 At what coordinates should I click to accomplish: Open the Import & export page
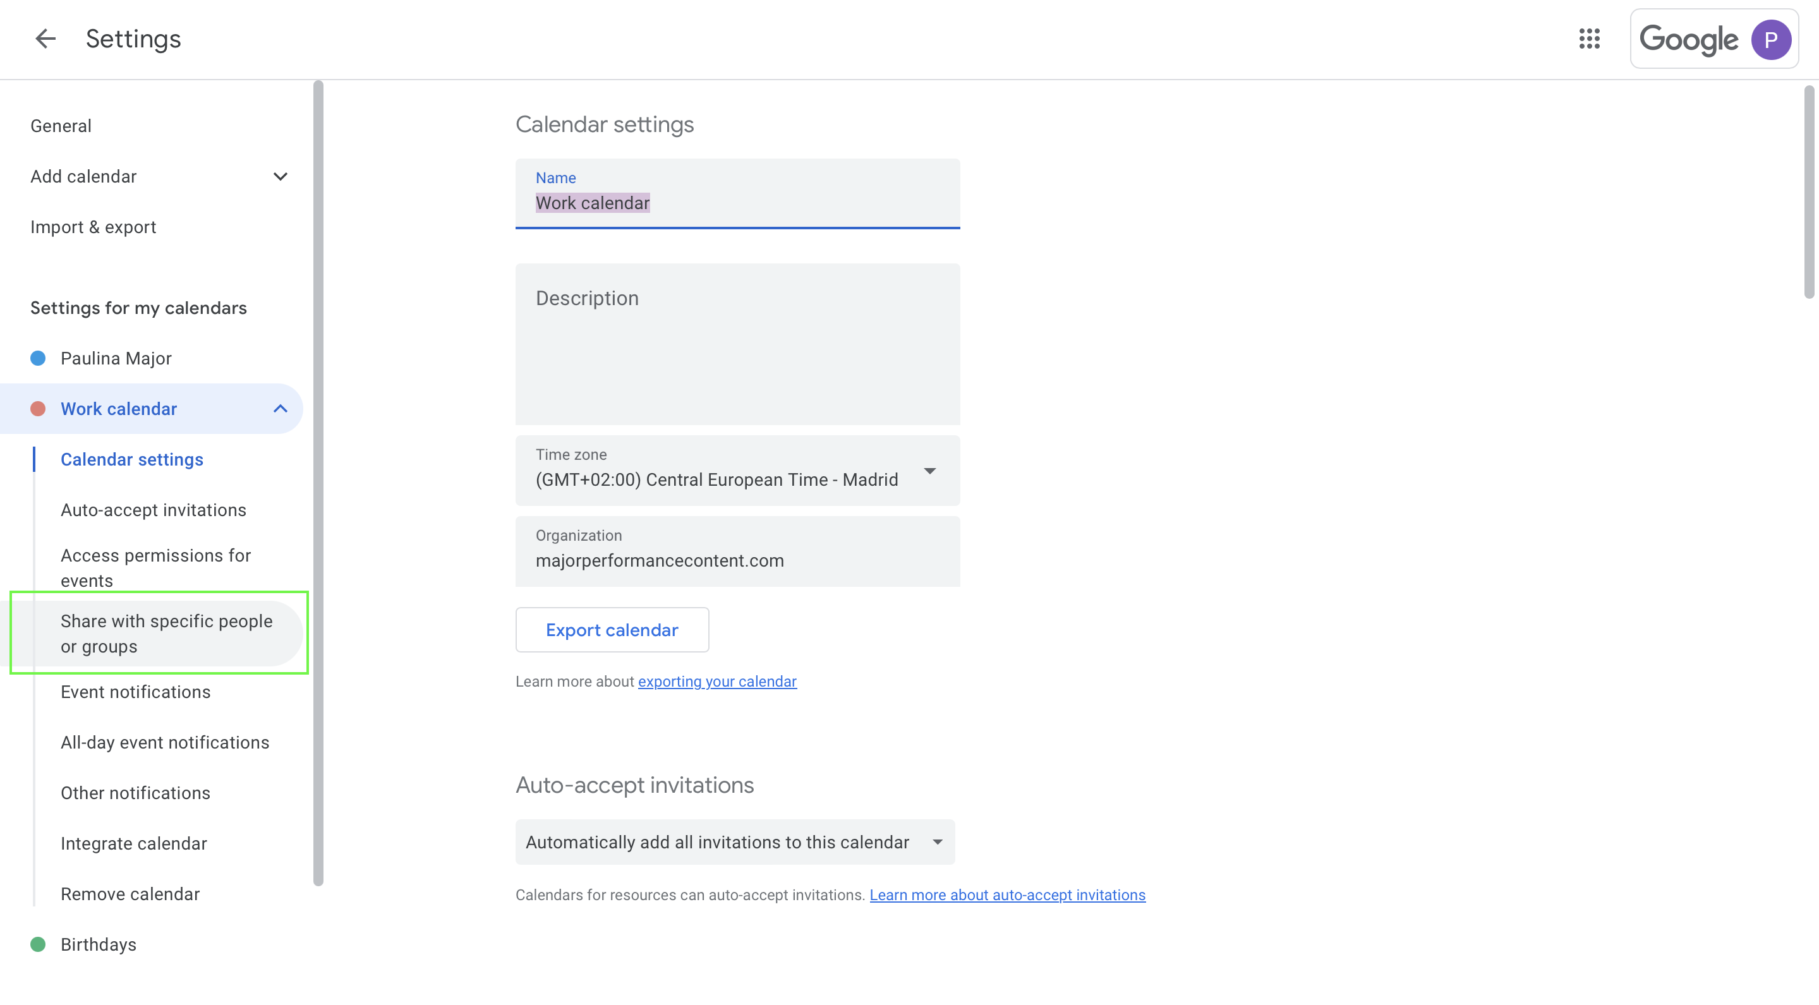pos(94,227)
